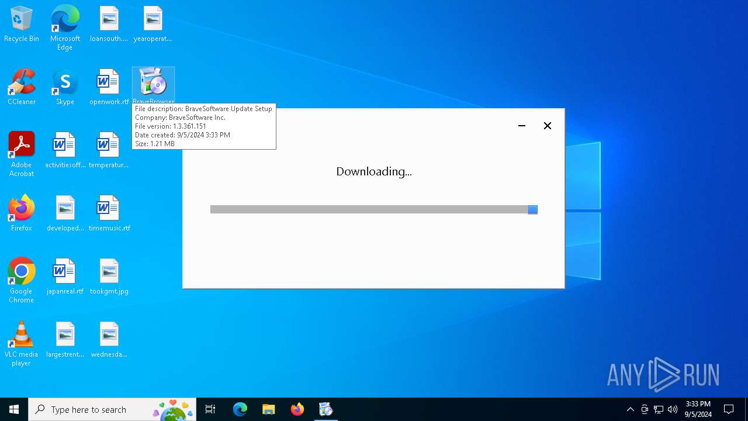Launch the Microsoft Edge desktop shortcut
Screen dimensions: 748x421
(65, 28)
